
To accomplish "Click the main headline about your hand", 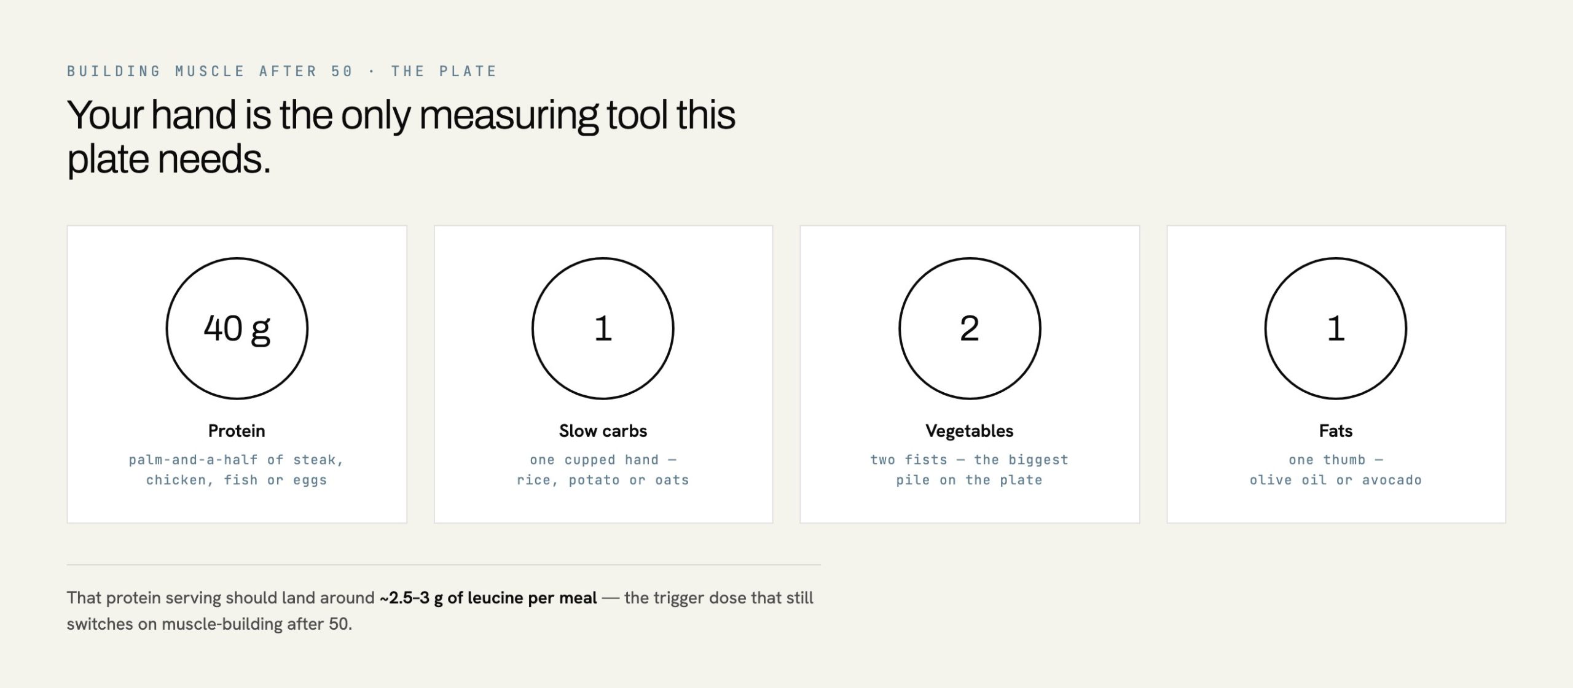I will pyautogui.click(x=401, y=137).
